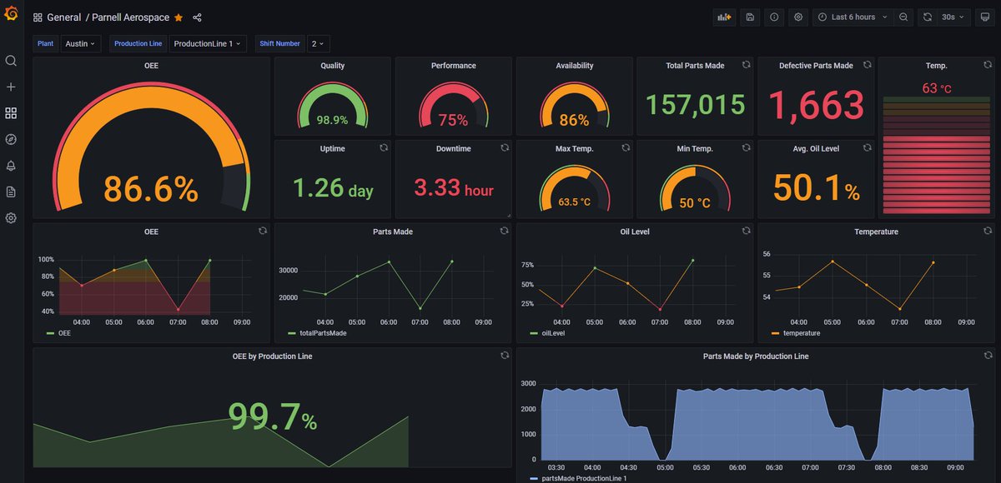Click refresh icon on Defective Parts Made
The image size is (1001, 483).
pyautogui.click(x=868, y=64)
